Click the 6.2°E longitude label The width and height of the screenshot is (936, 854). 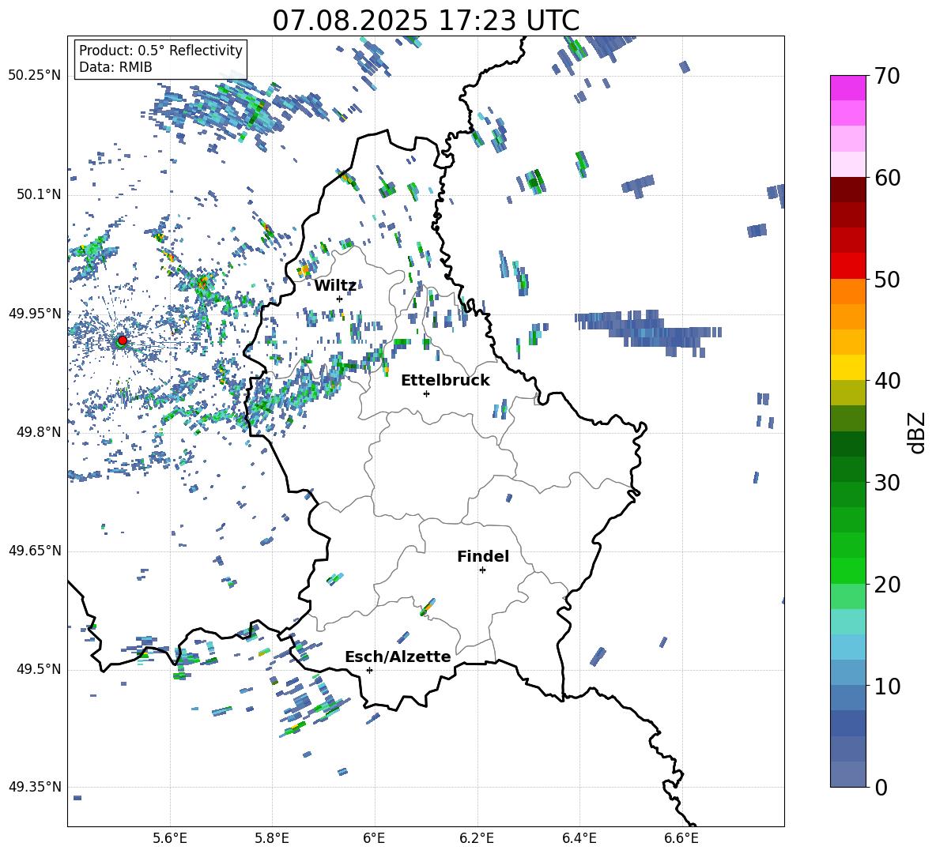pyautogui.click(x=477, y=838)
